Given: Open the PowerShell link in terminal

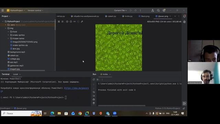Looking at the screenshot, I should tap(77, 88).
